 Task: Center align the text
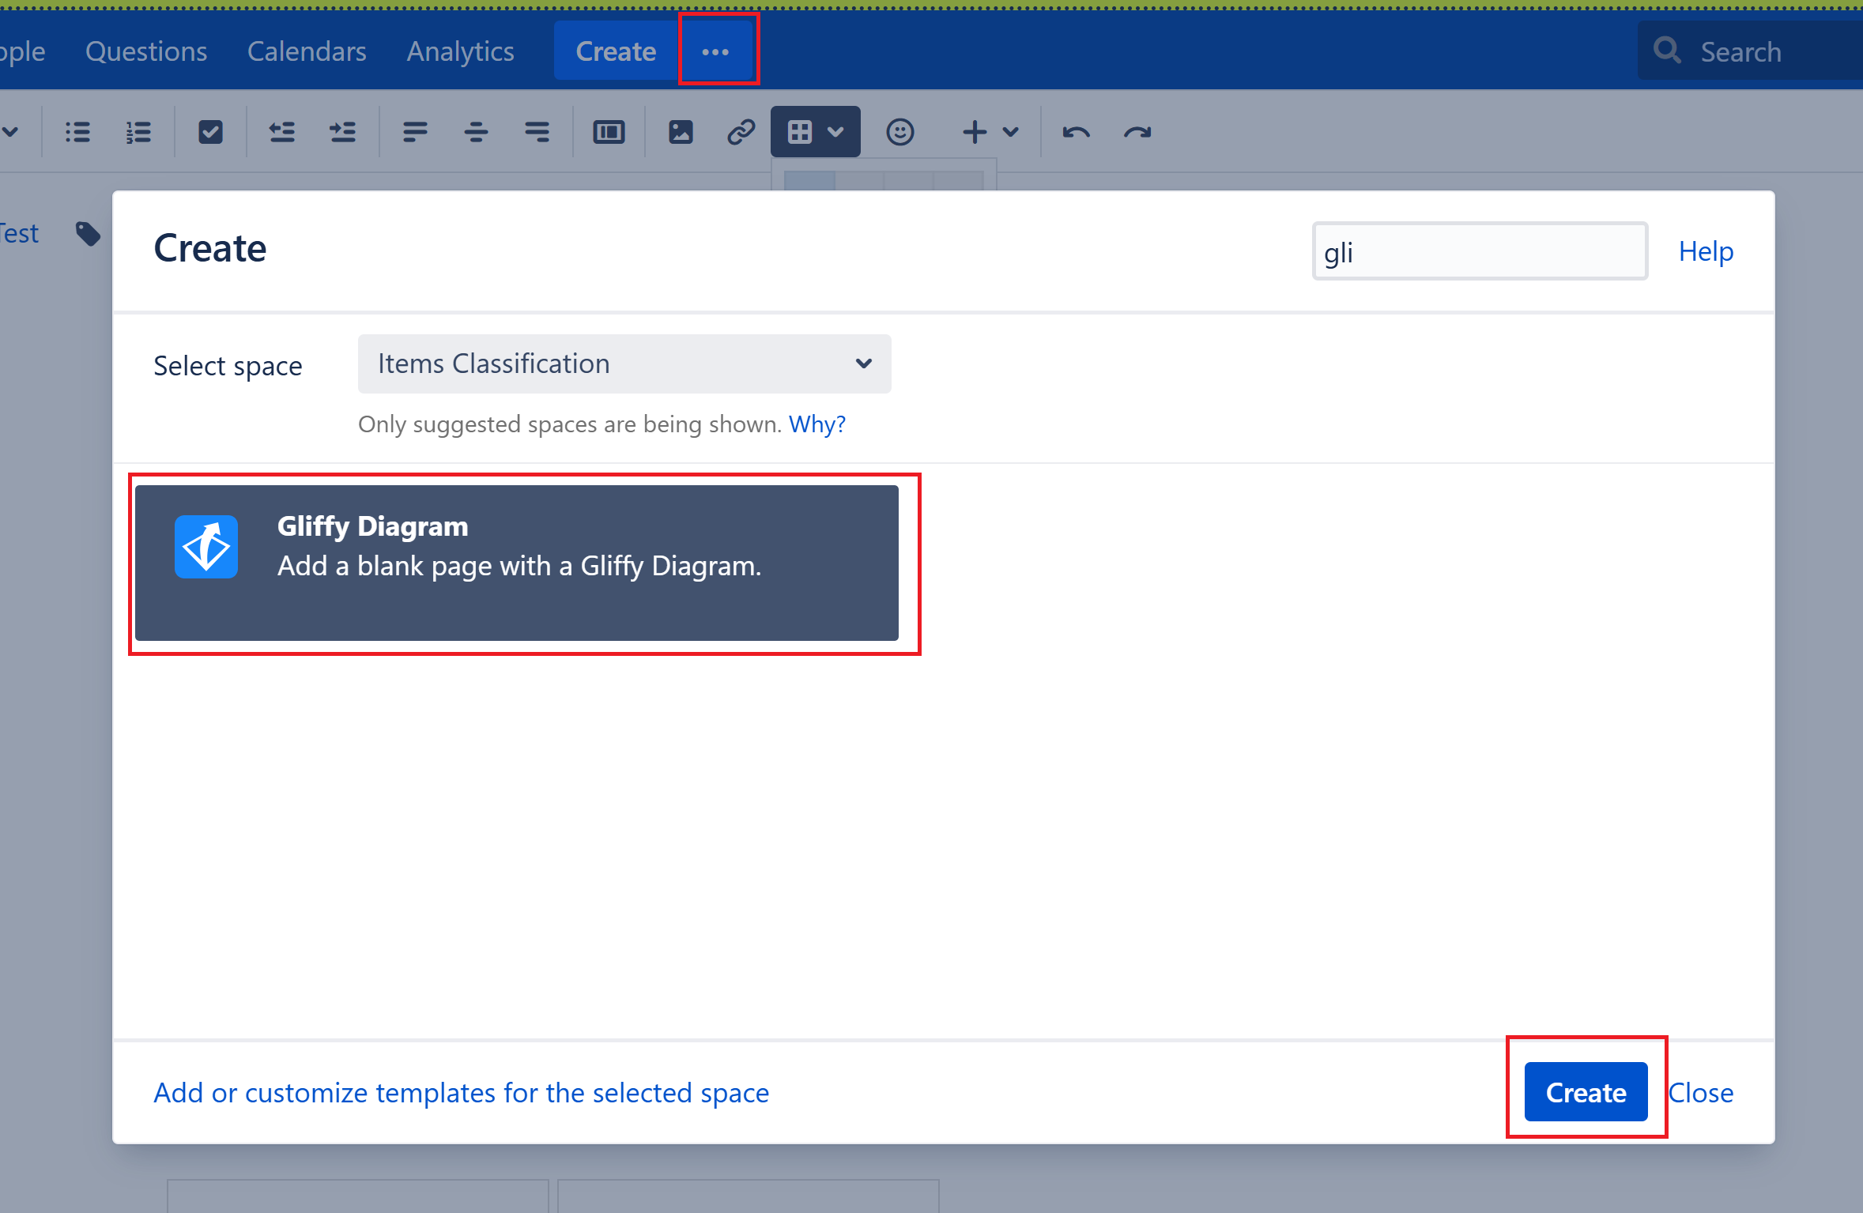tap(476, 132)
